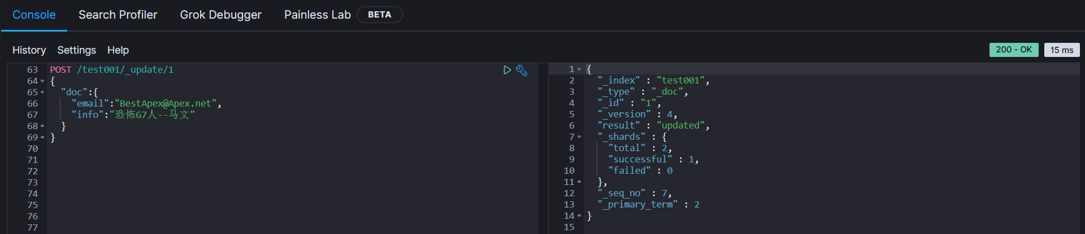
Task: Click the 200 - OK status badge
Action: tap(1013, 50)
